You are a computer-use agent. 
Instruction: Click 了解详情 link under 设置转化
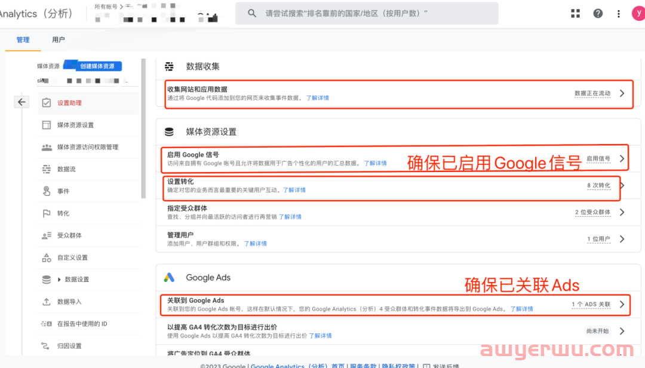click(294, 190)
